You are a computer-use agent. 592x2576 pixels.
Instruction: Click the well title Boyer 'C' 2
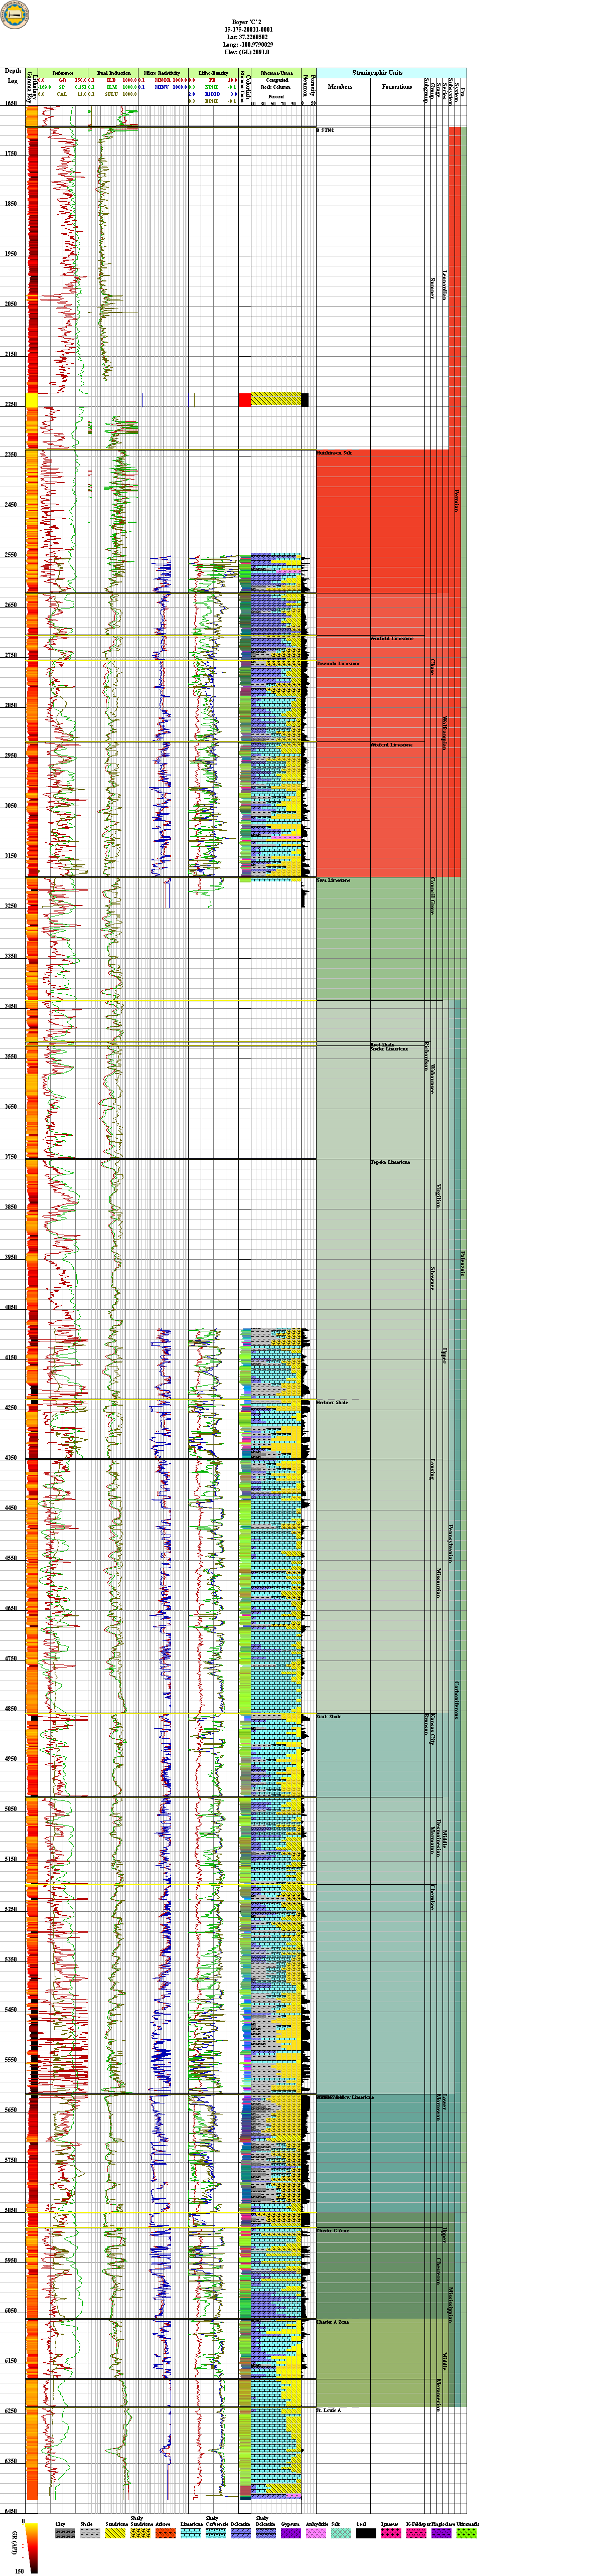click(246, 22)
